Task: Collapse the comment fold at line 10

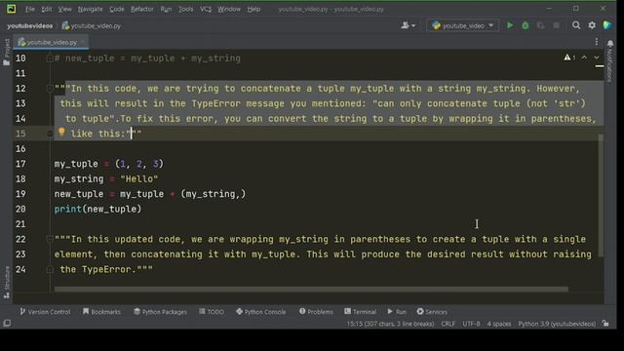Action: 50,58
